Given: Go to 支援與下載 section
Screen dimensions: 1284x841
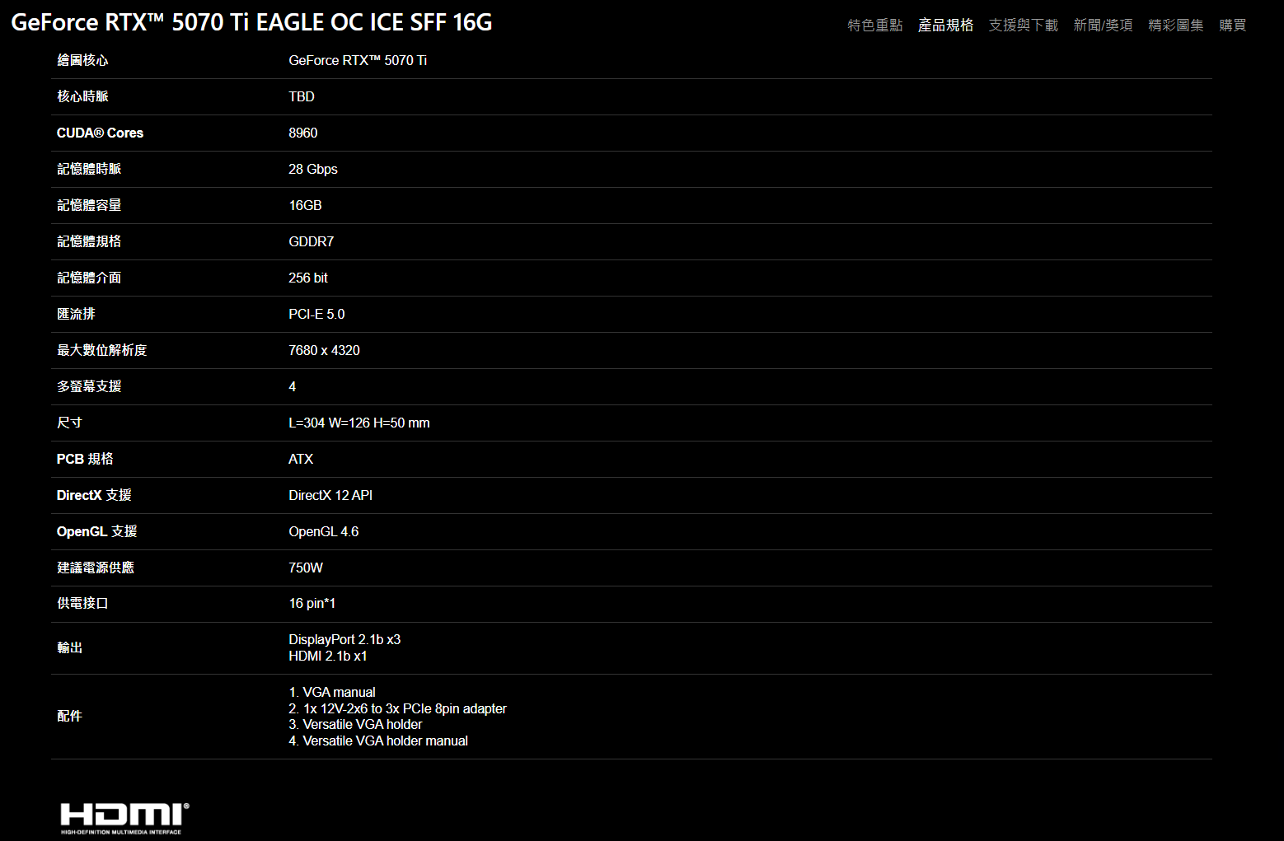Looking at the screenshot, I should (1024, 26).
